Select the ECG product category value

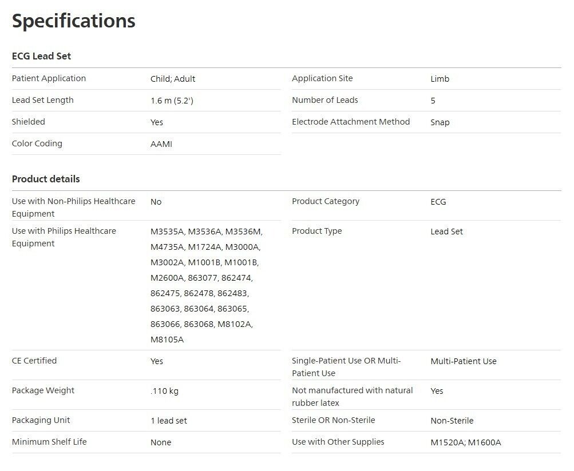[x=438, y=202]
